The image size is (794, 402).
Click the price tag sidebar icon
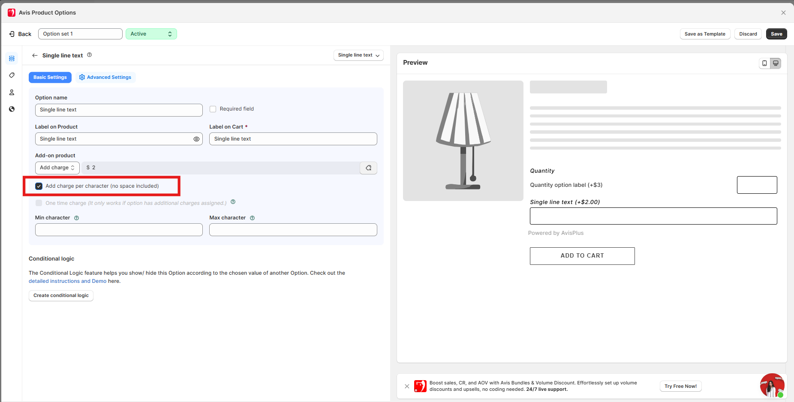12,75
